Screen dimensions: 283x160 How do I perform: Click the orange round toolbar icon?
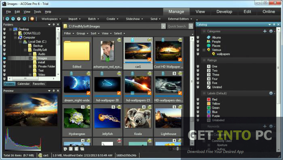32,19
